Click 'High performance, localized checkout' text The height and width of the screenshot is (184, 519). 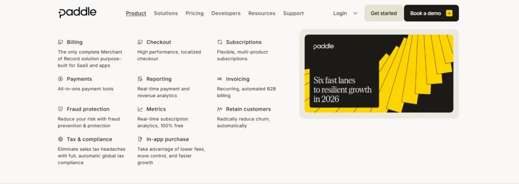pyautogui.click(x=169, y=56)
